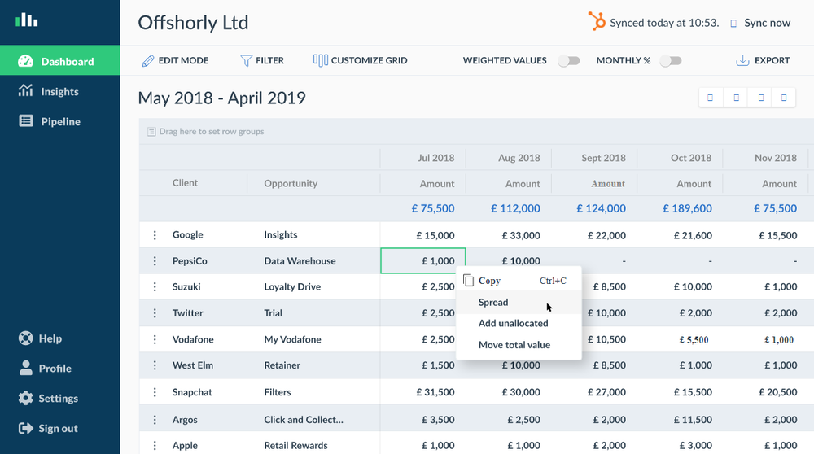
Task: Open the Argos row options menu
Action: click(x=155, y=420)
